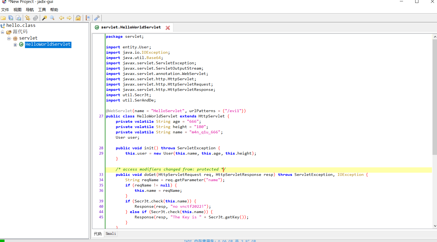Open class search magnifier icon
The width and height of the screenshot is (437, 242).
coord(52,18)
